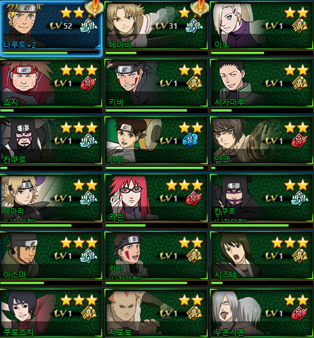
Task: Click the fire element icon on 우콘사콘 card
Action: tap(299, 313)
